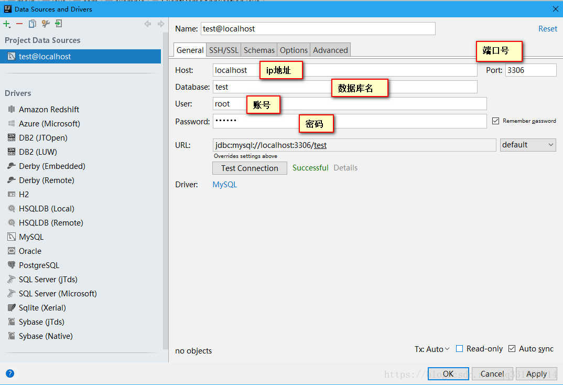Open the Options tab
563x385 pixels.
tap(294, 50)
